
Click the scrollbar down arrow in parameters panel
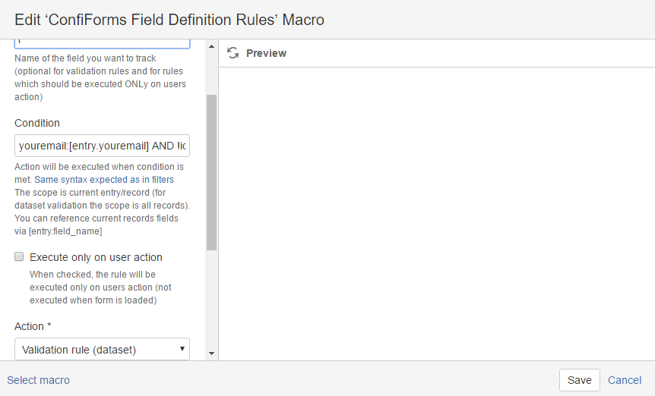coord(211,354)
